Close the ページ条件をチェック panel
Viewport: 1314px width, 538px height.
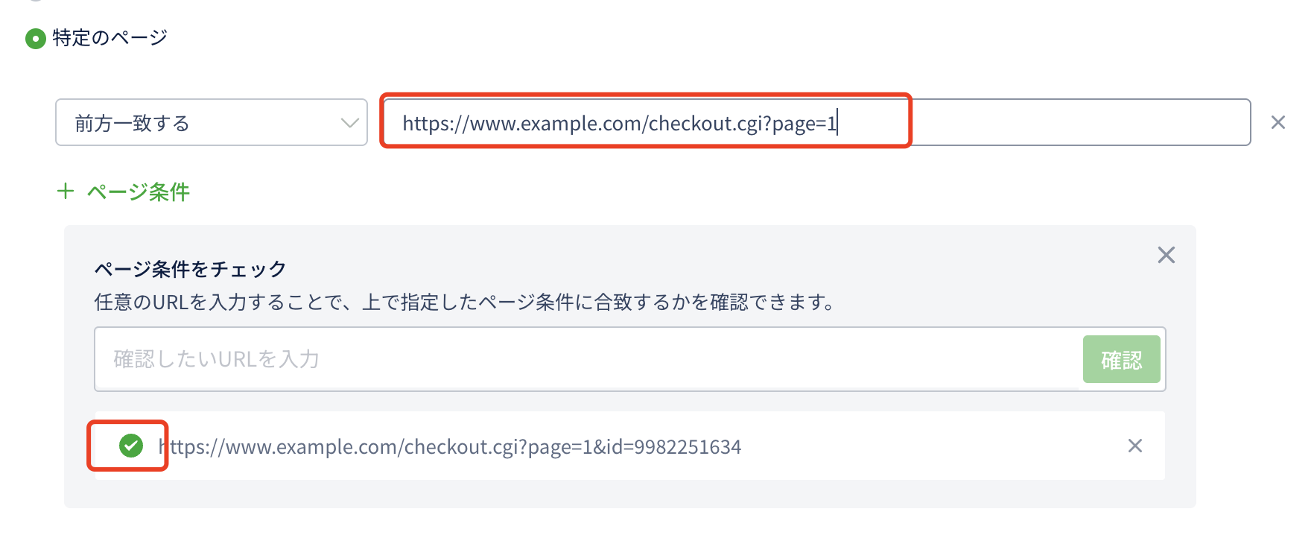(1167, 255)
